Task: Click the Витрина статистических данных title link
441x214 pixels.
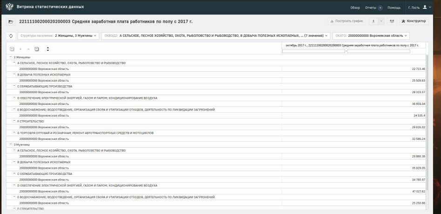Action: point(50,7)
